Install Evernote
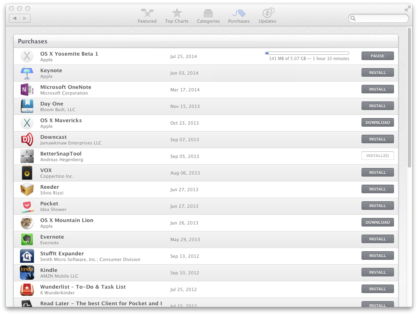This screenshot has height=315, width=418. tap(377, 239)
